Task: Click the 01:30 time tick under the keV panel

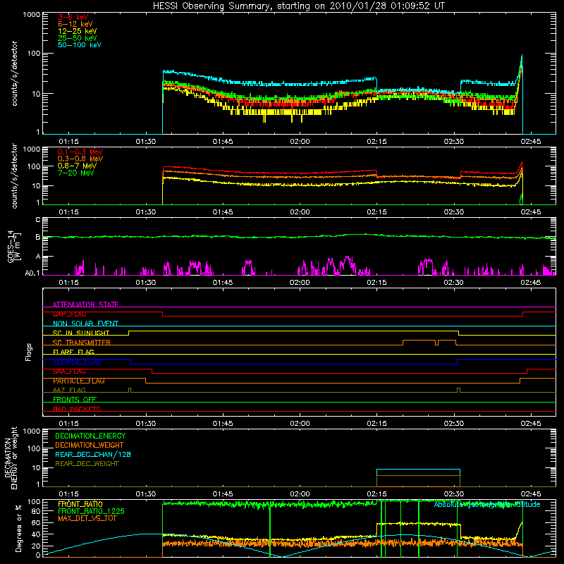Action: [146, 142]
